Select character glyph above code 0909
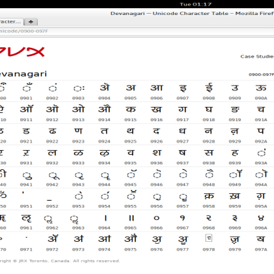 [235, 88]
